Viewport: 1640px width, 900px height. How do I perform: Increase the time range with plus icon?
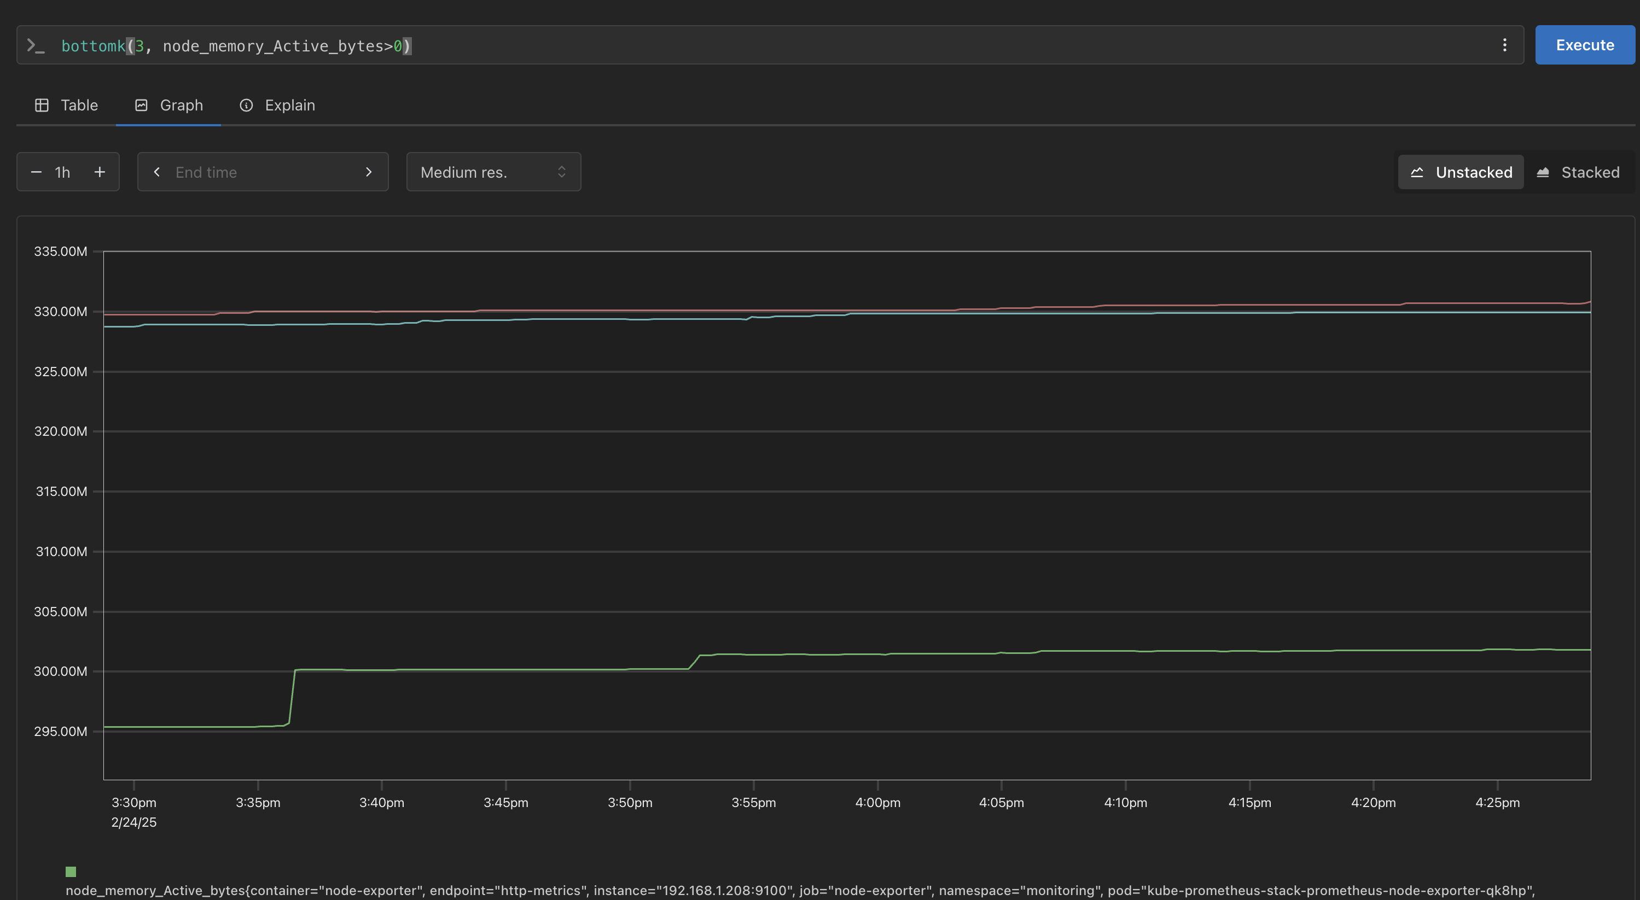(100, 172)
